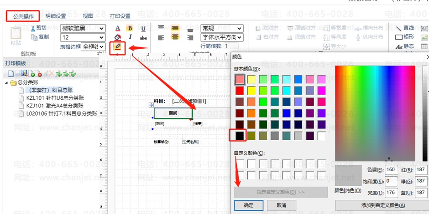Click the [公司名称] field in canvas

coord(190,142)
